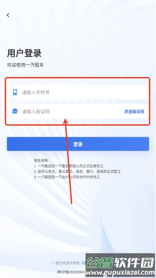The image size is (156, 278).
Task: Click the 欢迎使用一汽租车 subtitle
Action: click(25, 65)
